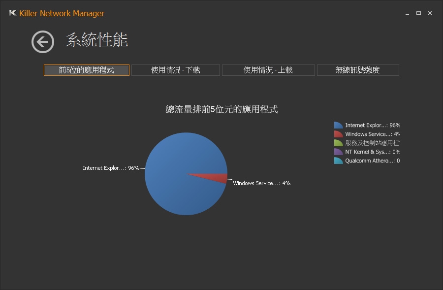Click the 系統性能 page heading
Screen dimensions: 443x290
tap(97, 40)
